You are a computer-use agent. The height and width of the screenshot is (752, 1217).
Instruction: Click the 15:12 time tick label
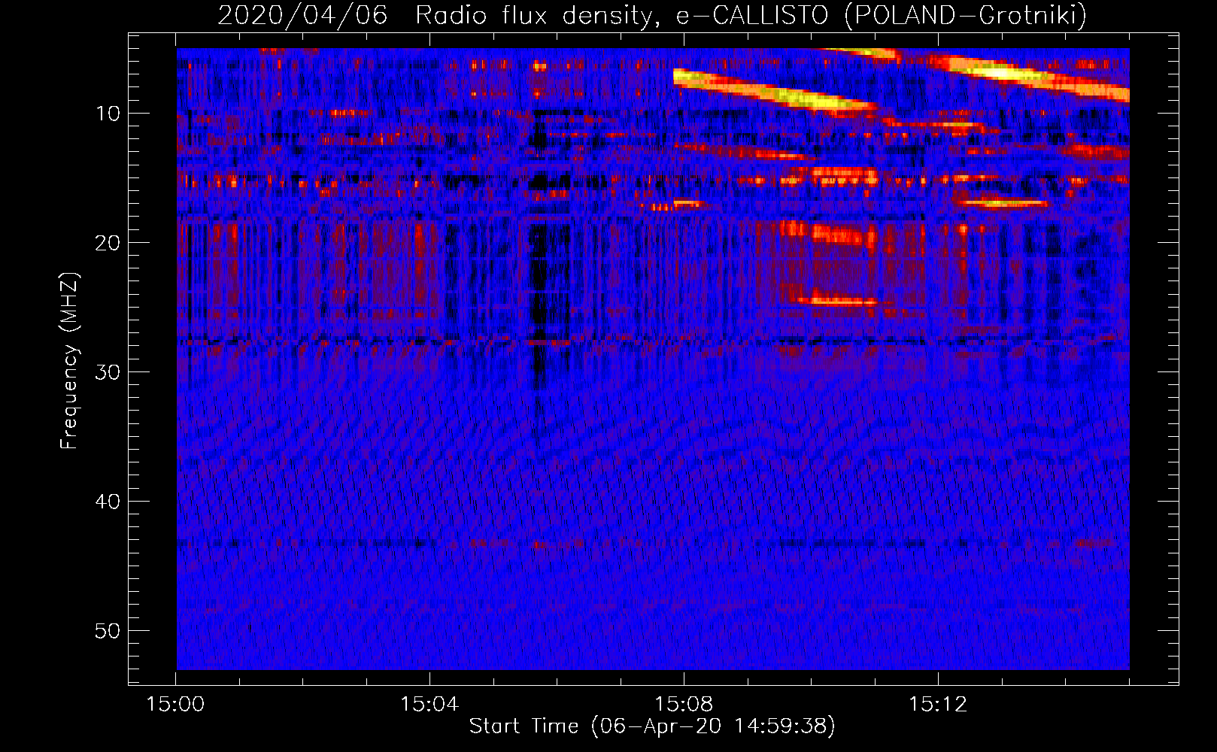pos(938,705)
